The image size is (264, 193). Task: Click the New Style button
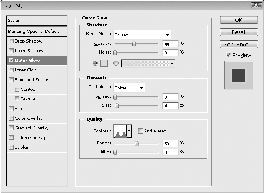click(239, 44)
